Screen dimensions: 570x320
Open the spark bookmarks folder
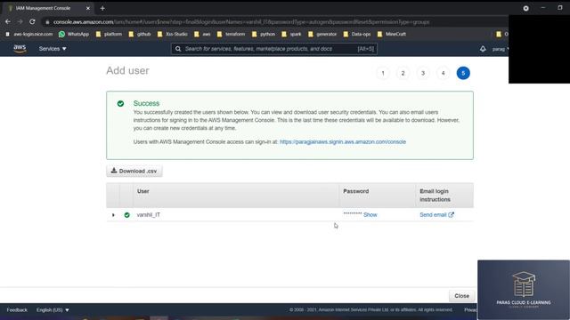click(291, 34)
